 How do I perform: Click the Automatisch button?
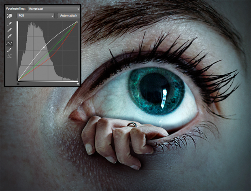(68, 15)
